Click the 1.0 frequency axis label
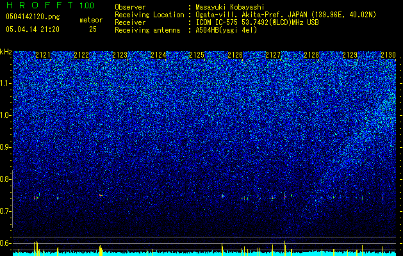Image resolution: width=403 pixels, height=256 pixels. (5, 115)
